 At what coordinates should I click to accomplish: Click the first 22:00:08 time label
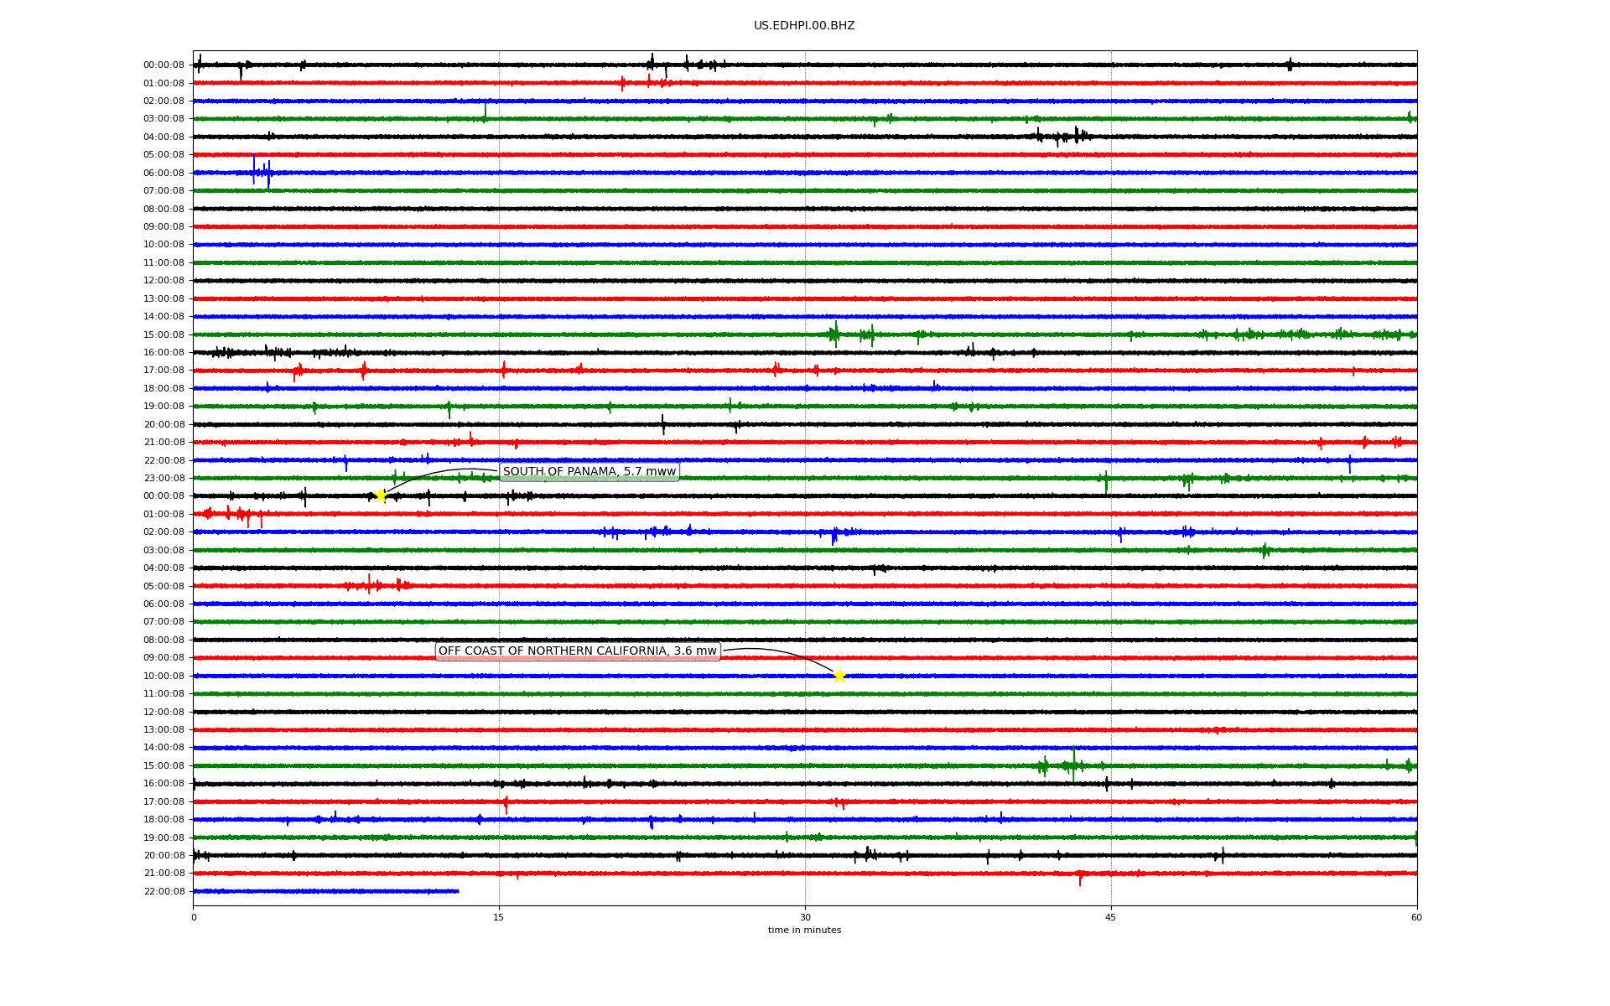click(x=164, y=460)
